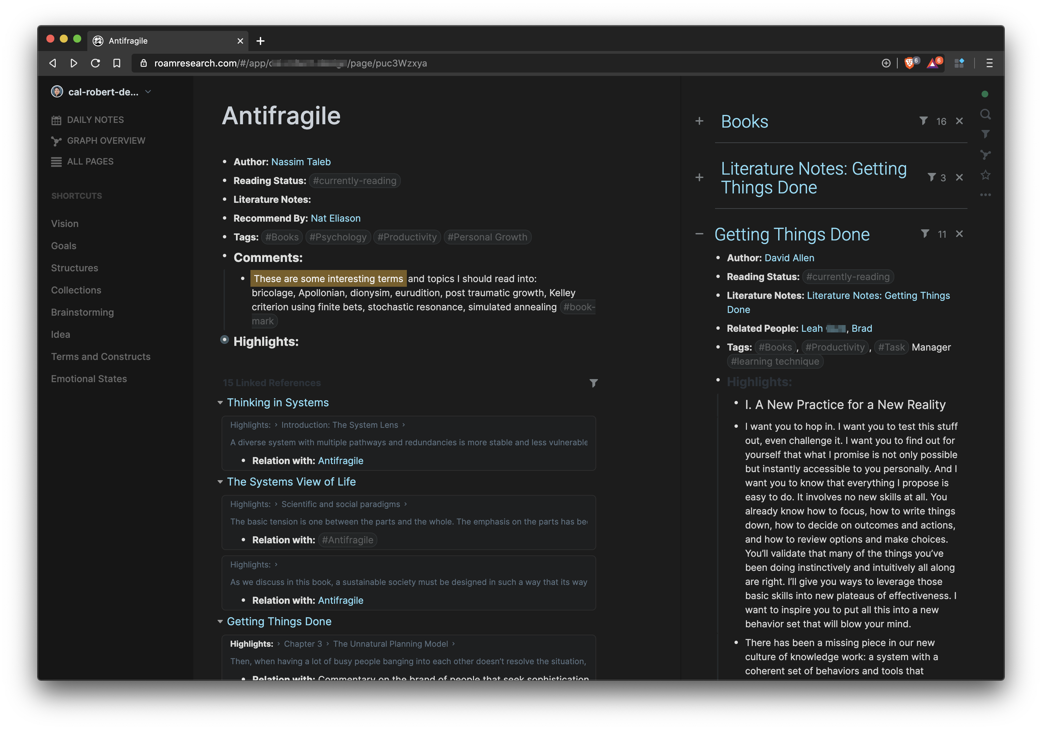The image size is (1042, 730).
Task: Click the search icon in right toolbar
Action: tap(985, 114)
